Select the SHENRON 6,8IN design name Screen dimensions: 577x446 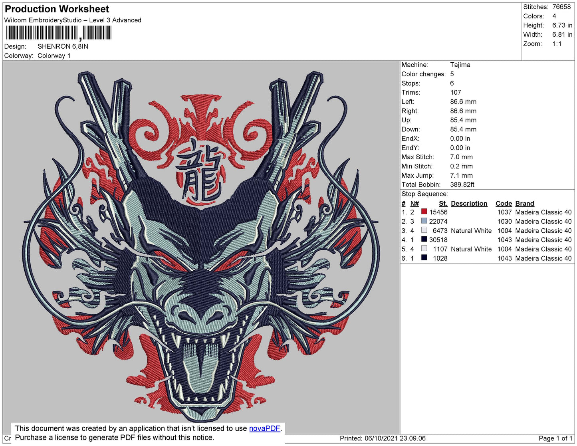click(x=63, y=46)
